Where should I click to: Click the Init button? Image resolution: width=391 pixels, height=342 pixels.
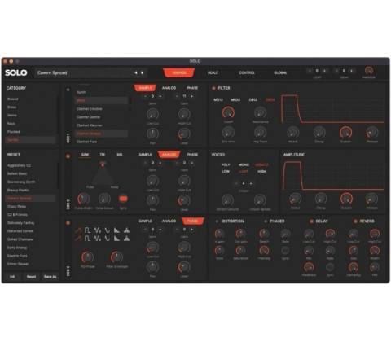pyautogui.click(x=12, y=277)
